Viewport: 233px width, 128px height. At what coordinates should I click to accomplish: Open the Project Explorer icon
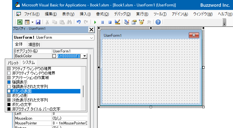click(x=127, y=22)
